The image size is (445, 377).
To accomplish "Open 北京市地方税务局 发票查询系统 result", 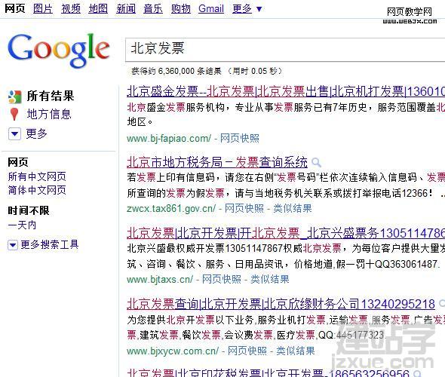I will [x=217, y=162].
